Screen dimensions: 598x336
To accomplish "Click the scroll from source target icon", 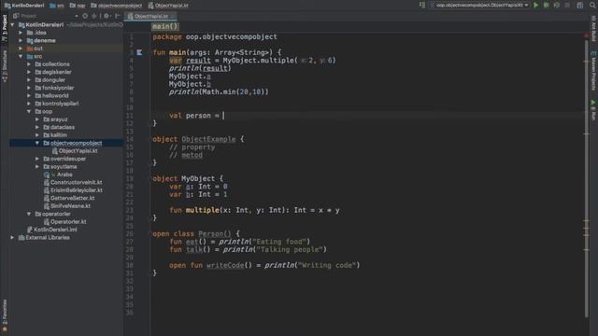I will click(x=85, y=16).
